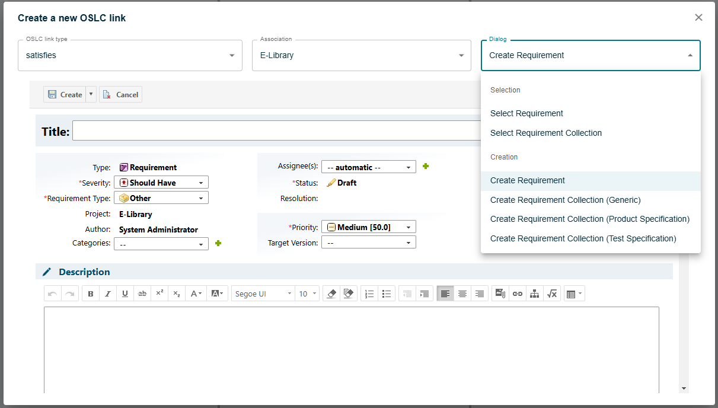718x408 pixels.
Task: Click the insert formula square-root icon
Action: point(552,294)
